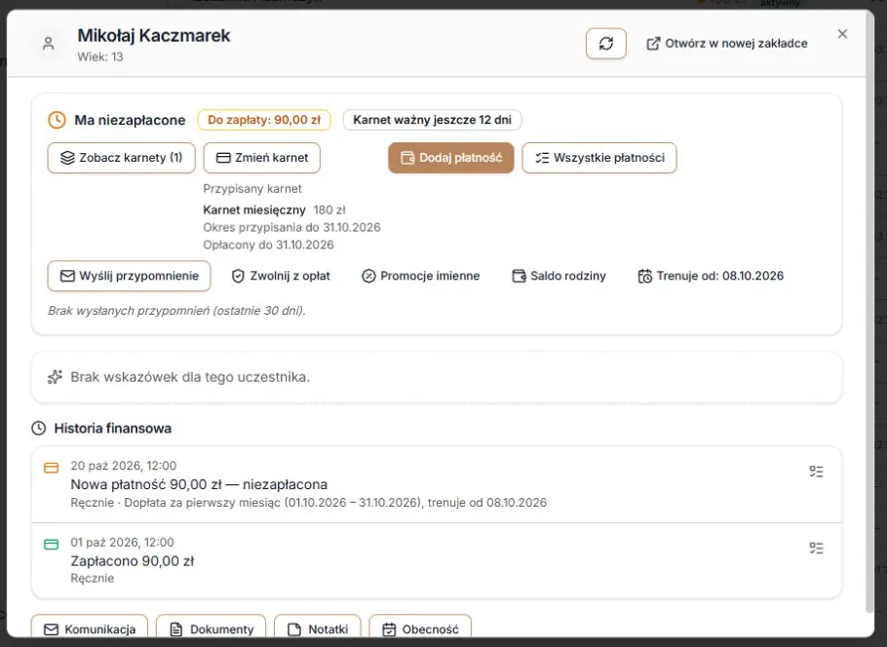Switch to Komunikacja tab
This screenshot has height=647, width=887.
pos(90,628)
